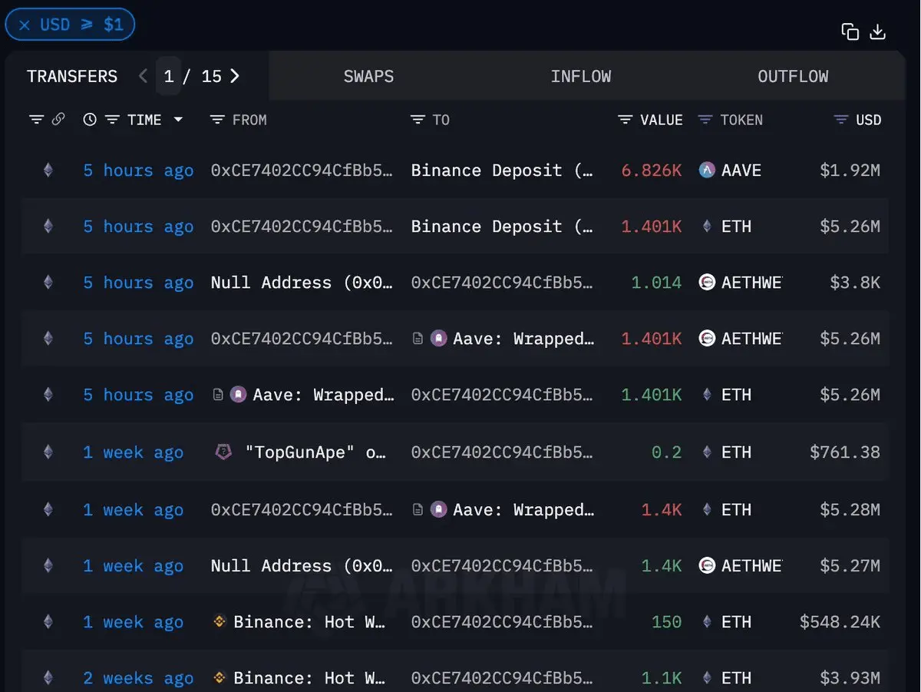Copy the transfers table with copy icon
Viewport: 921px width, 692px height.
(850, 31)
